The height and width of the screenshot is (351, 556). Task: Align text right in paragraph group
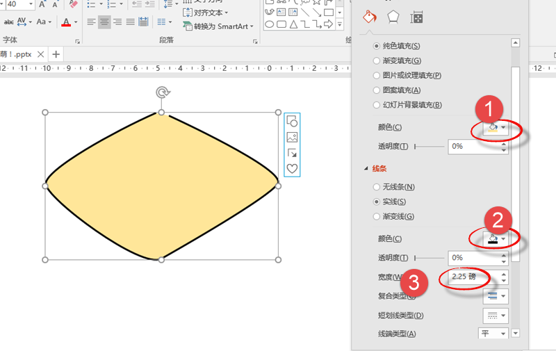(117, 22)
